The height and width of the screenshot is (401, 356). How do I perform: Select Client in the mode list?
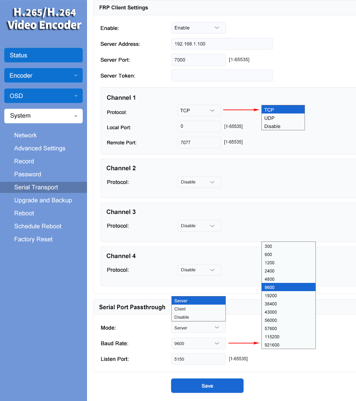click(198, 309)
